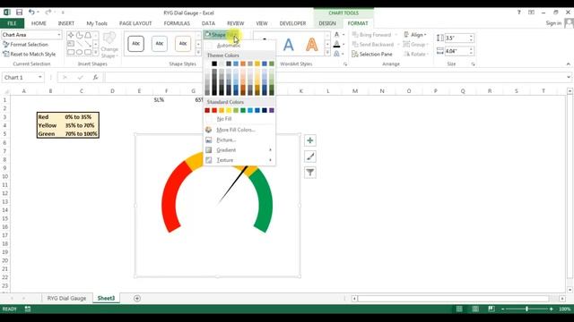The height and width of the screenshot is (322, 574).
Task: Switch to Page Layout view in status bar
Action: pyautogui.click(x=475, y=309)
